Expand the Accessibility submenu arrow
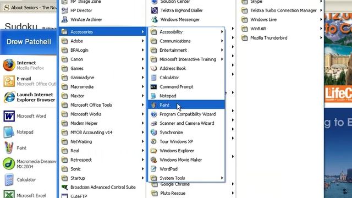 pos(222,32)
